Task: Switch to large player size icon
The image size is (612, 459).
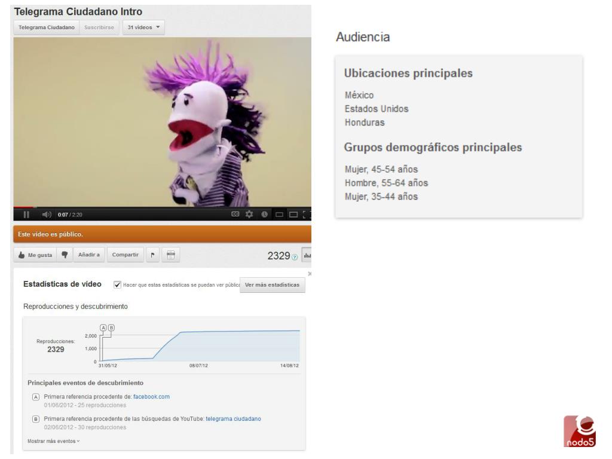Action: [x=293, y=215]
